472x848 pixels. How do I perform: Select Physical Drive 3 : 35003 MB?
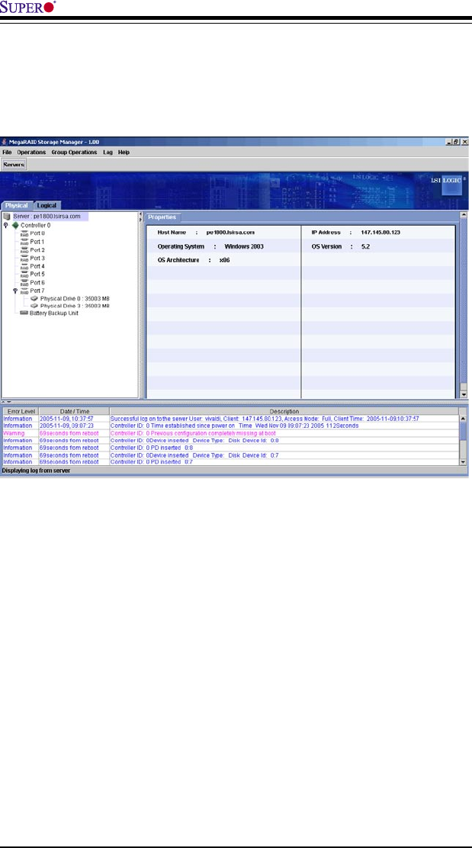tap(75, 306)
